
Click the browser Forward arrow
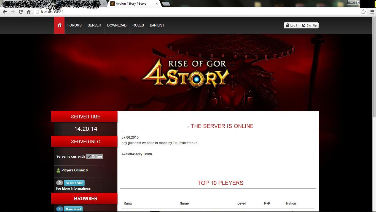pyautogui.click(x=13, y=12)
